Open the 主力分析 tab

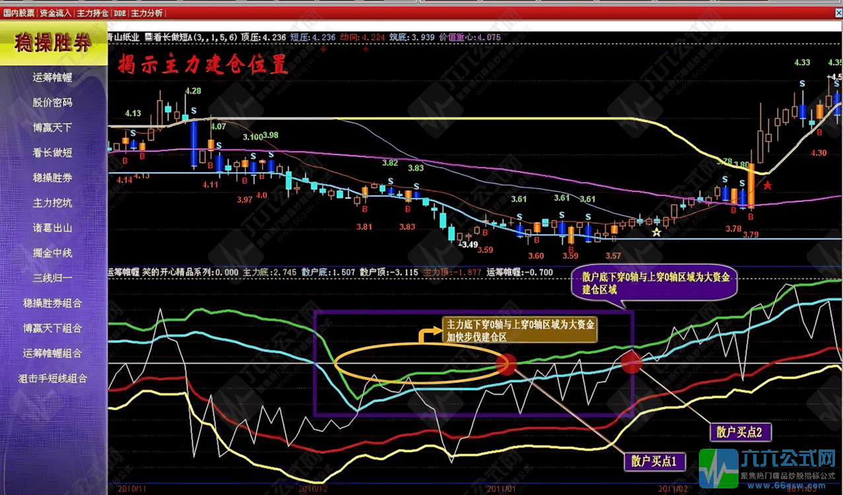click(x=147, y=13)
